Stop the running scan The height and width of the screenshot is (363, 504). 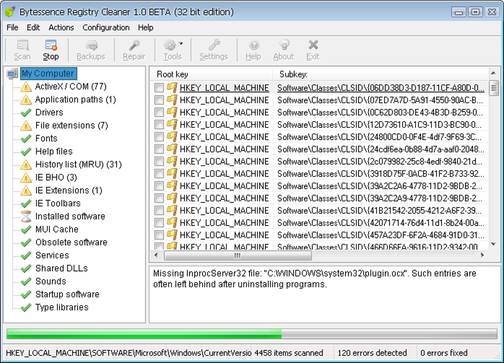51,50
